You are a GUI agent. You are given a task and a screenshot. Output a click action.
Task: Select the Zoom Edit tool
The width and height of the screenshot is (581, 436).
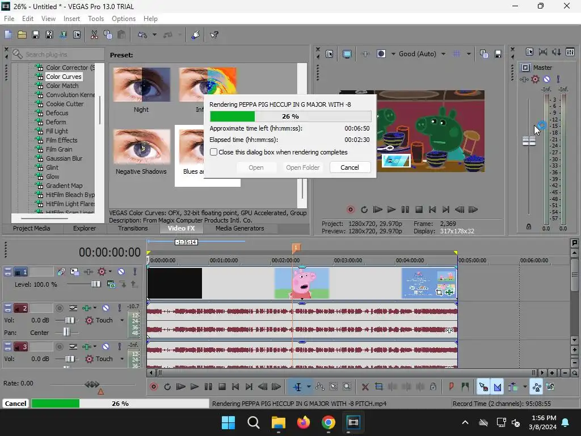[x=347, y=387]
